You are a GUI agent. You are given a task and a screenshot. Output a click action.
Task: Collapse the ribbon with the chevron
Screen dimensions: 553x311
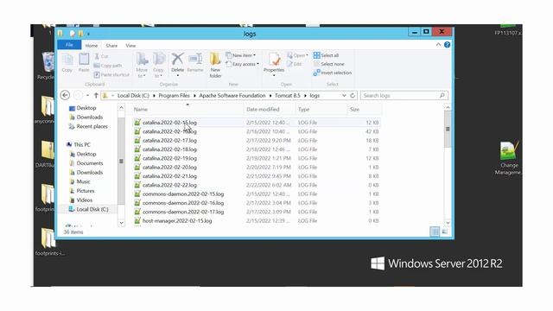tap(438, 45)
